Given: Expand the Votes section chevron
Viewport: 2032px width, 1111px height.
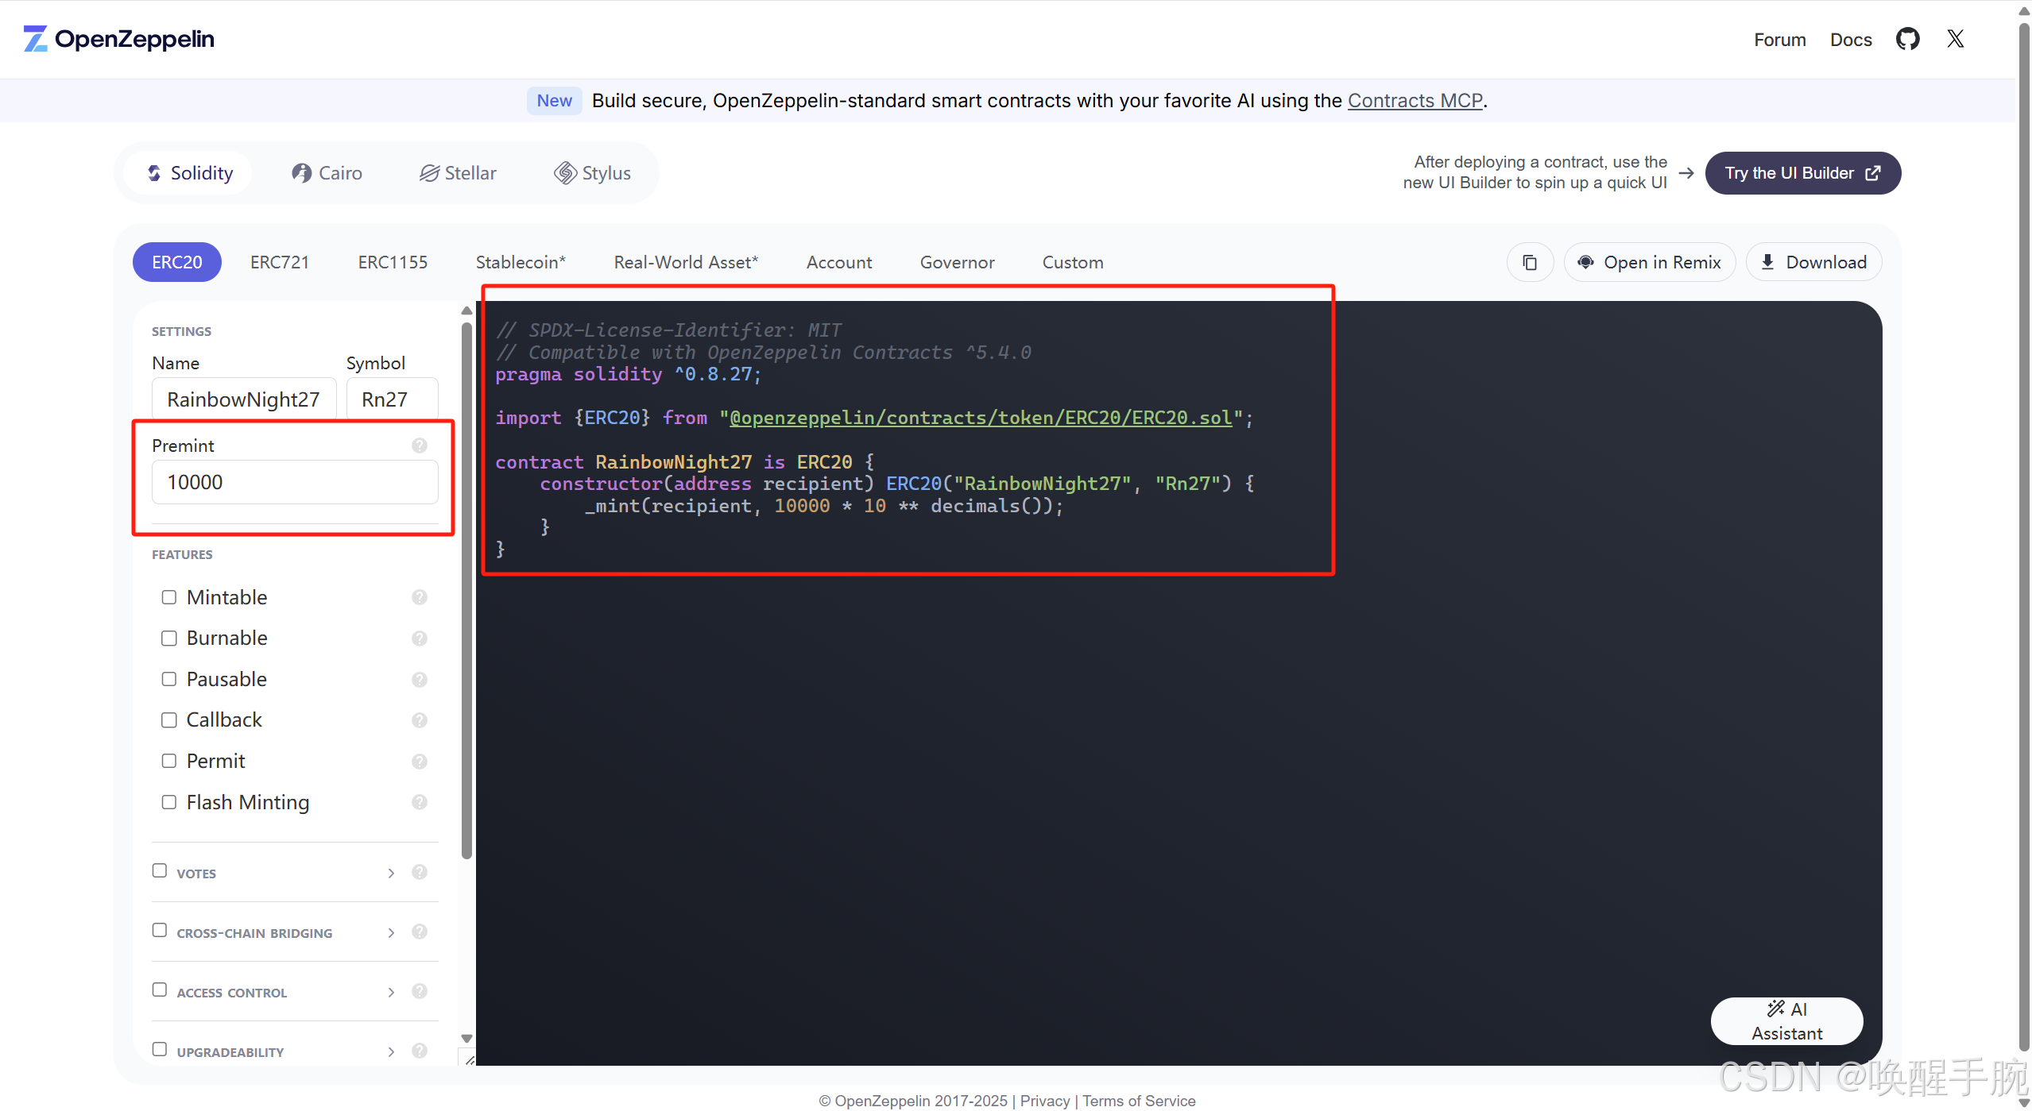Looking at the screenshot, I should [391, 873].
